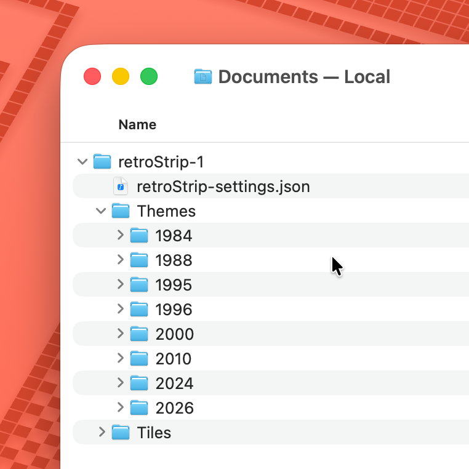
Task: Expand the Tiles folder
Action: tap(102, 433)
